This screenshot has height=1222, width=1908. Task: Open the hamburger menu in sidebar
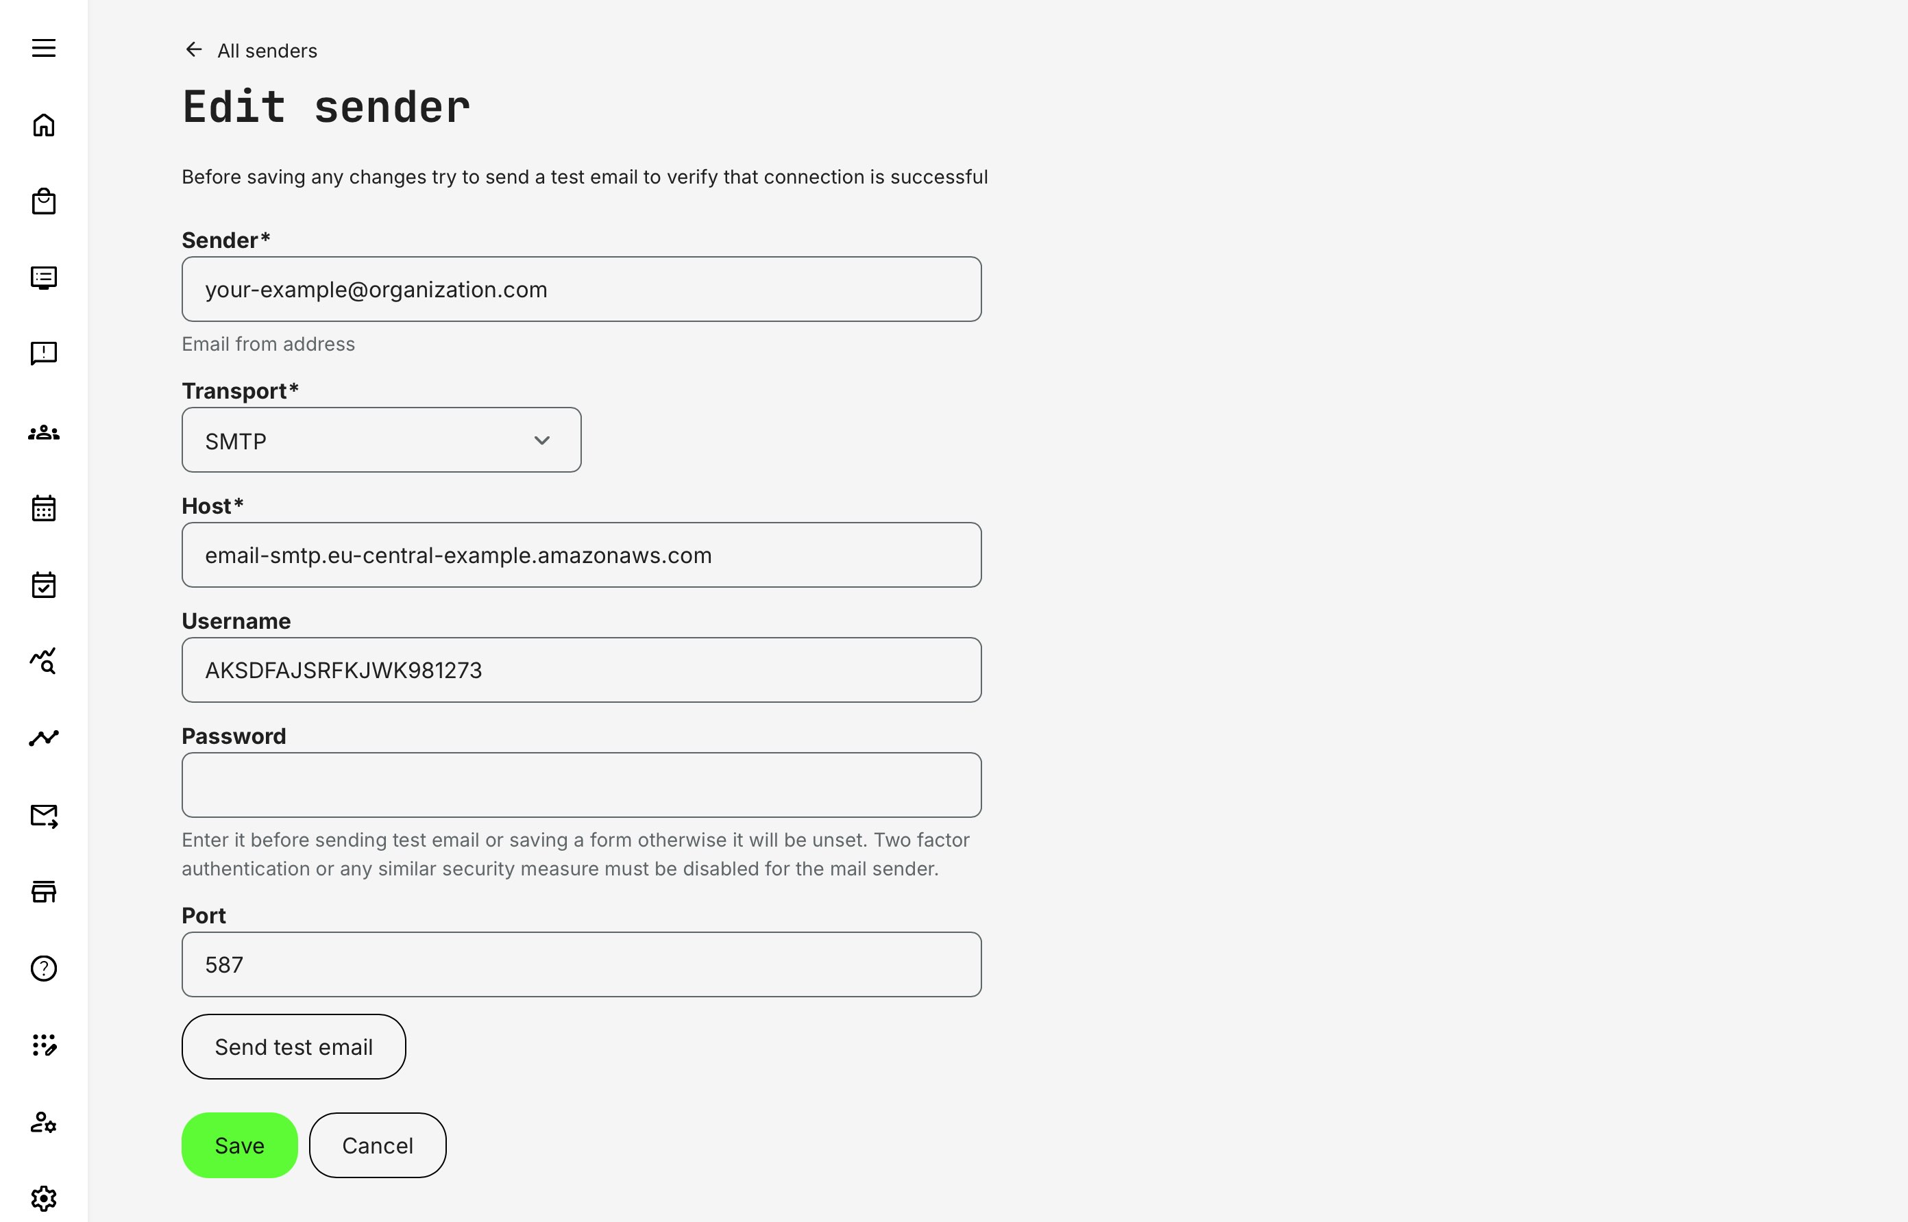coord(44,49)
